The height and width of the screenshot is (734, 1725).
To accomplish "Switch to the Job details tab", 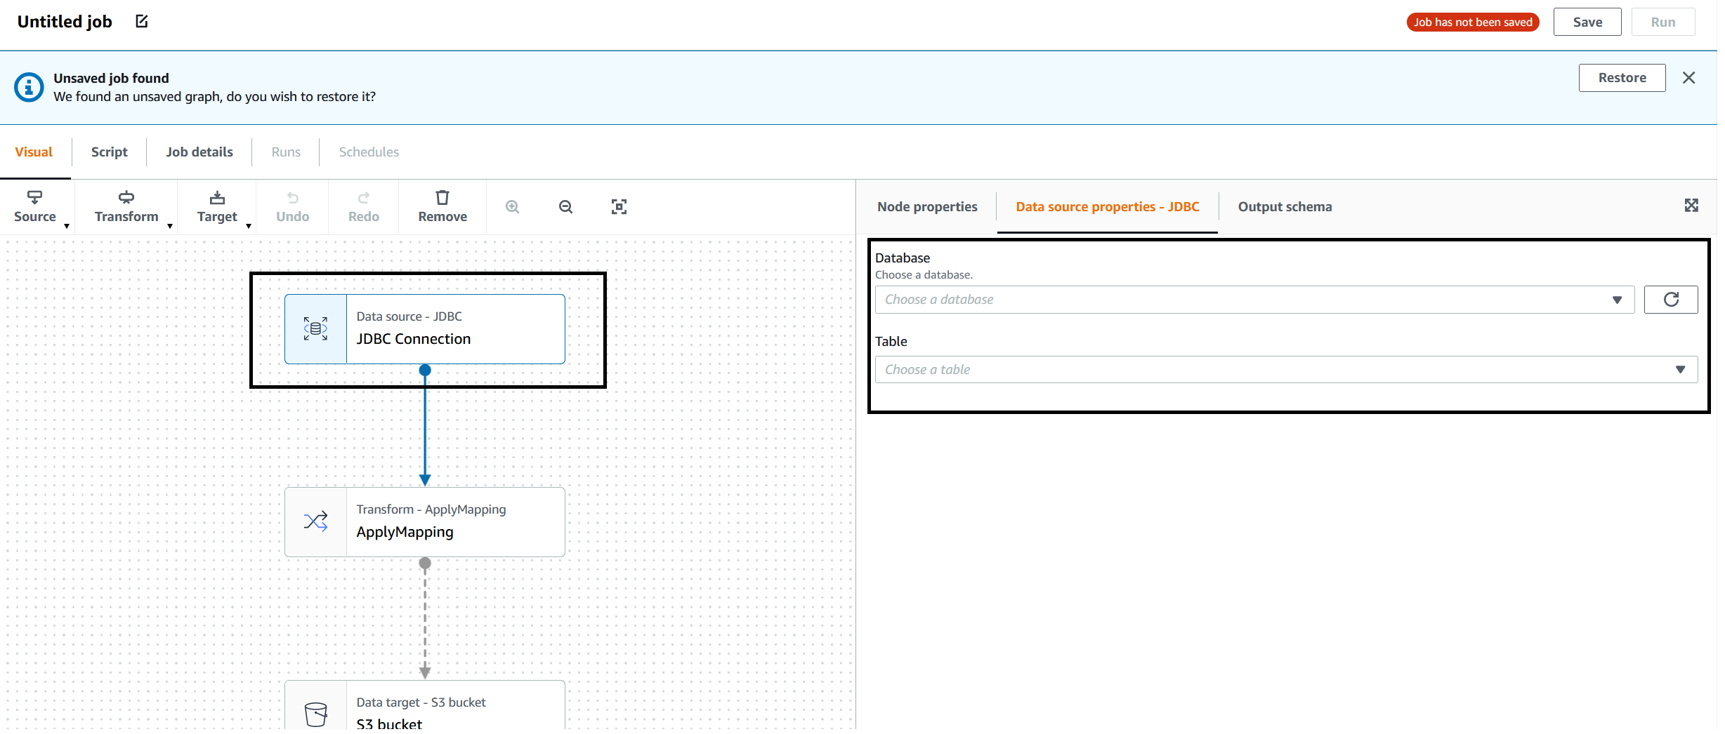I will 199,152.
